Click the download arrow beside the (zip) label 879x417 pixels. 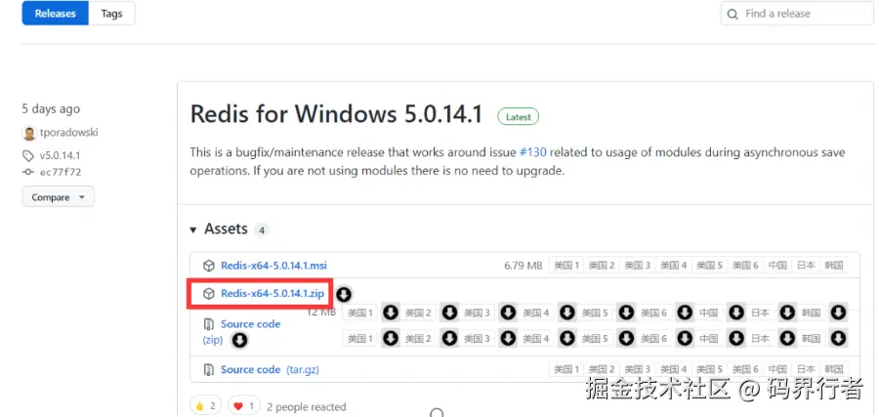[x=240, y=340]
